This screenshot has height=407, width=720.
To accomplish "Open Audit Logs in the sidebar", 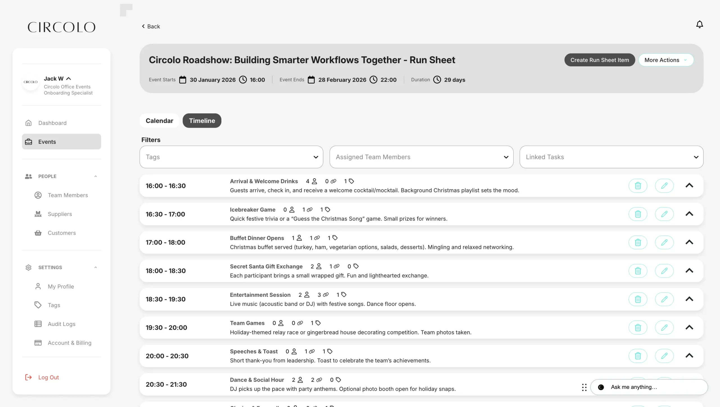I will [x=61, y=324].
